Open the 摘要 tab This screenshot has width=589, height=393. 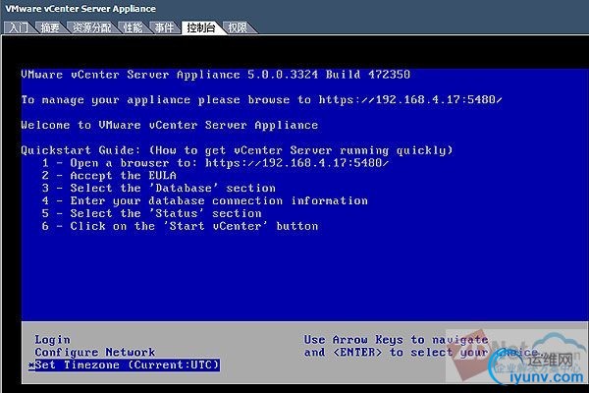coord(50,28)
